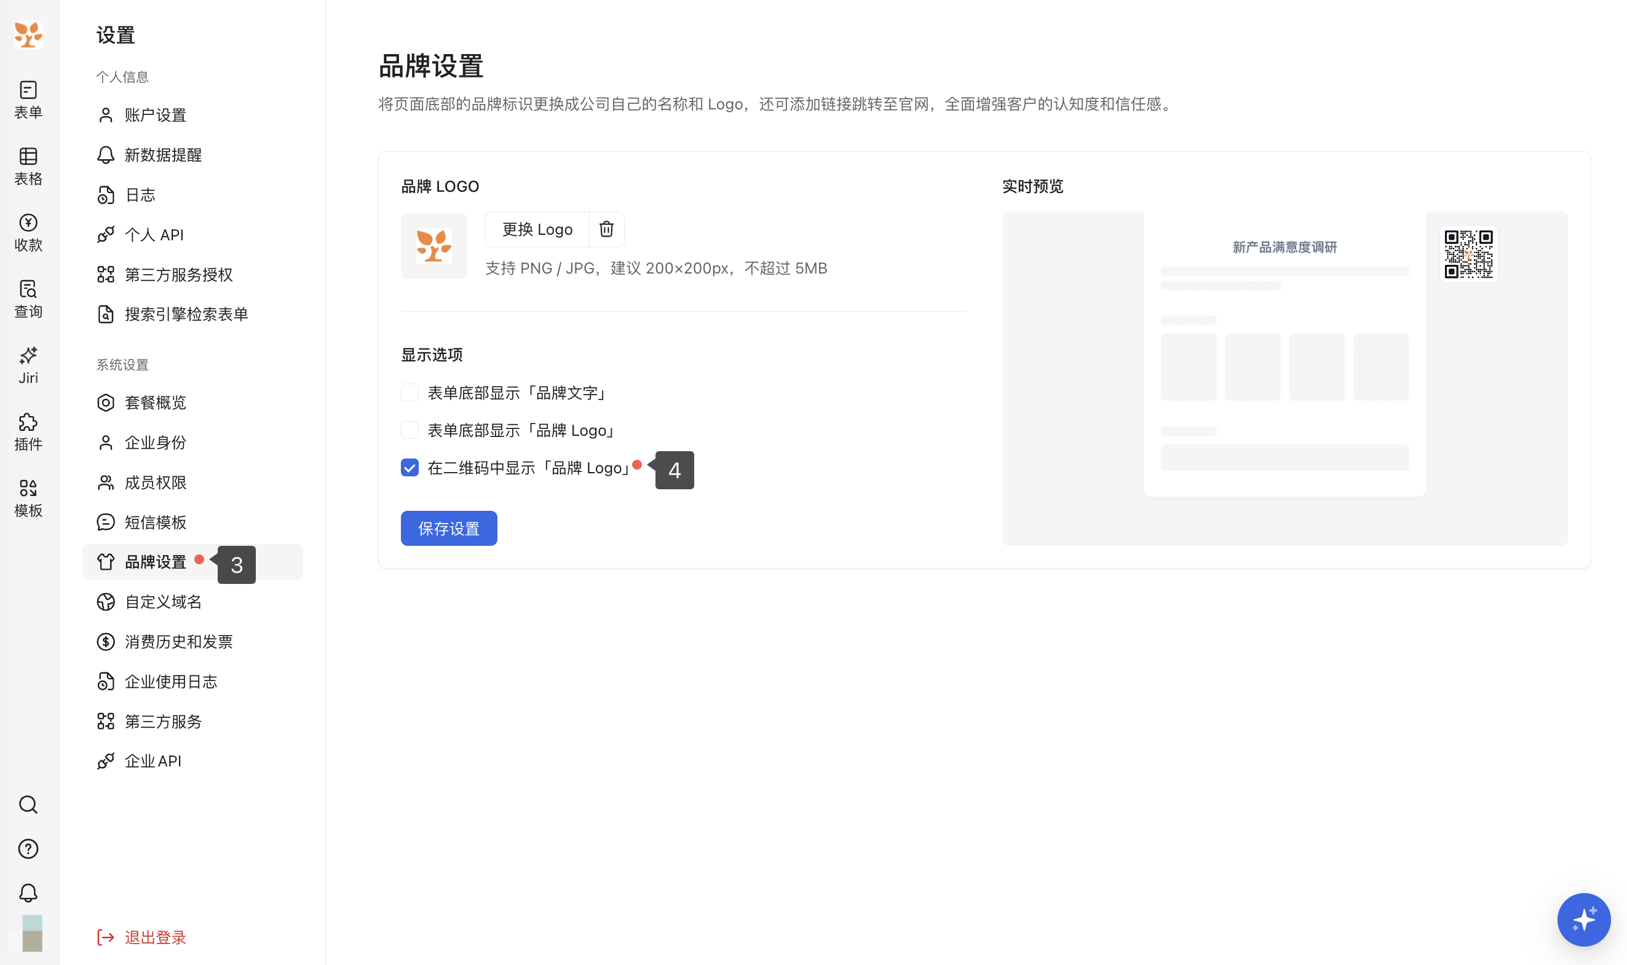Click the 保存设置 save button
The height and width of the screenshot is (965, 1627).
tap(449, 528)
